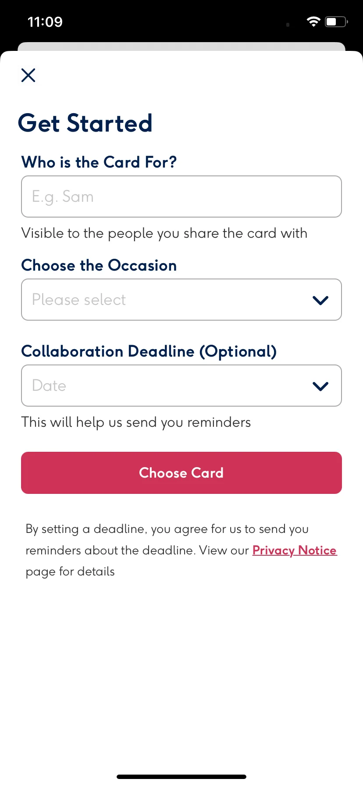
Task: Tap 'Collaboration Deadline (Optional)' label
Action: coord(149,351)
